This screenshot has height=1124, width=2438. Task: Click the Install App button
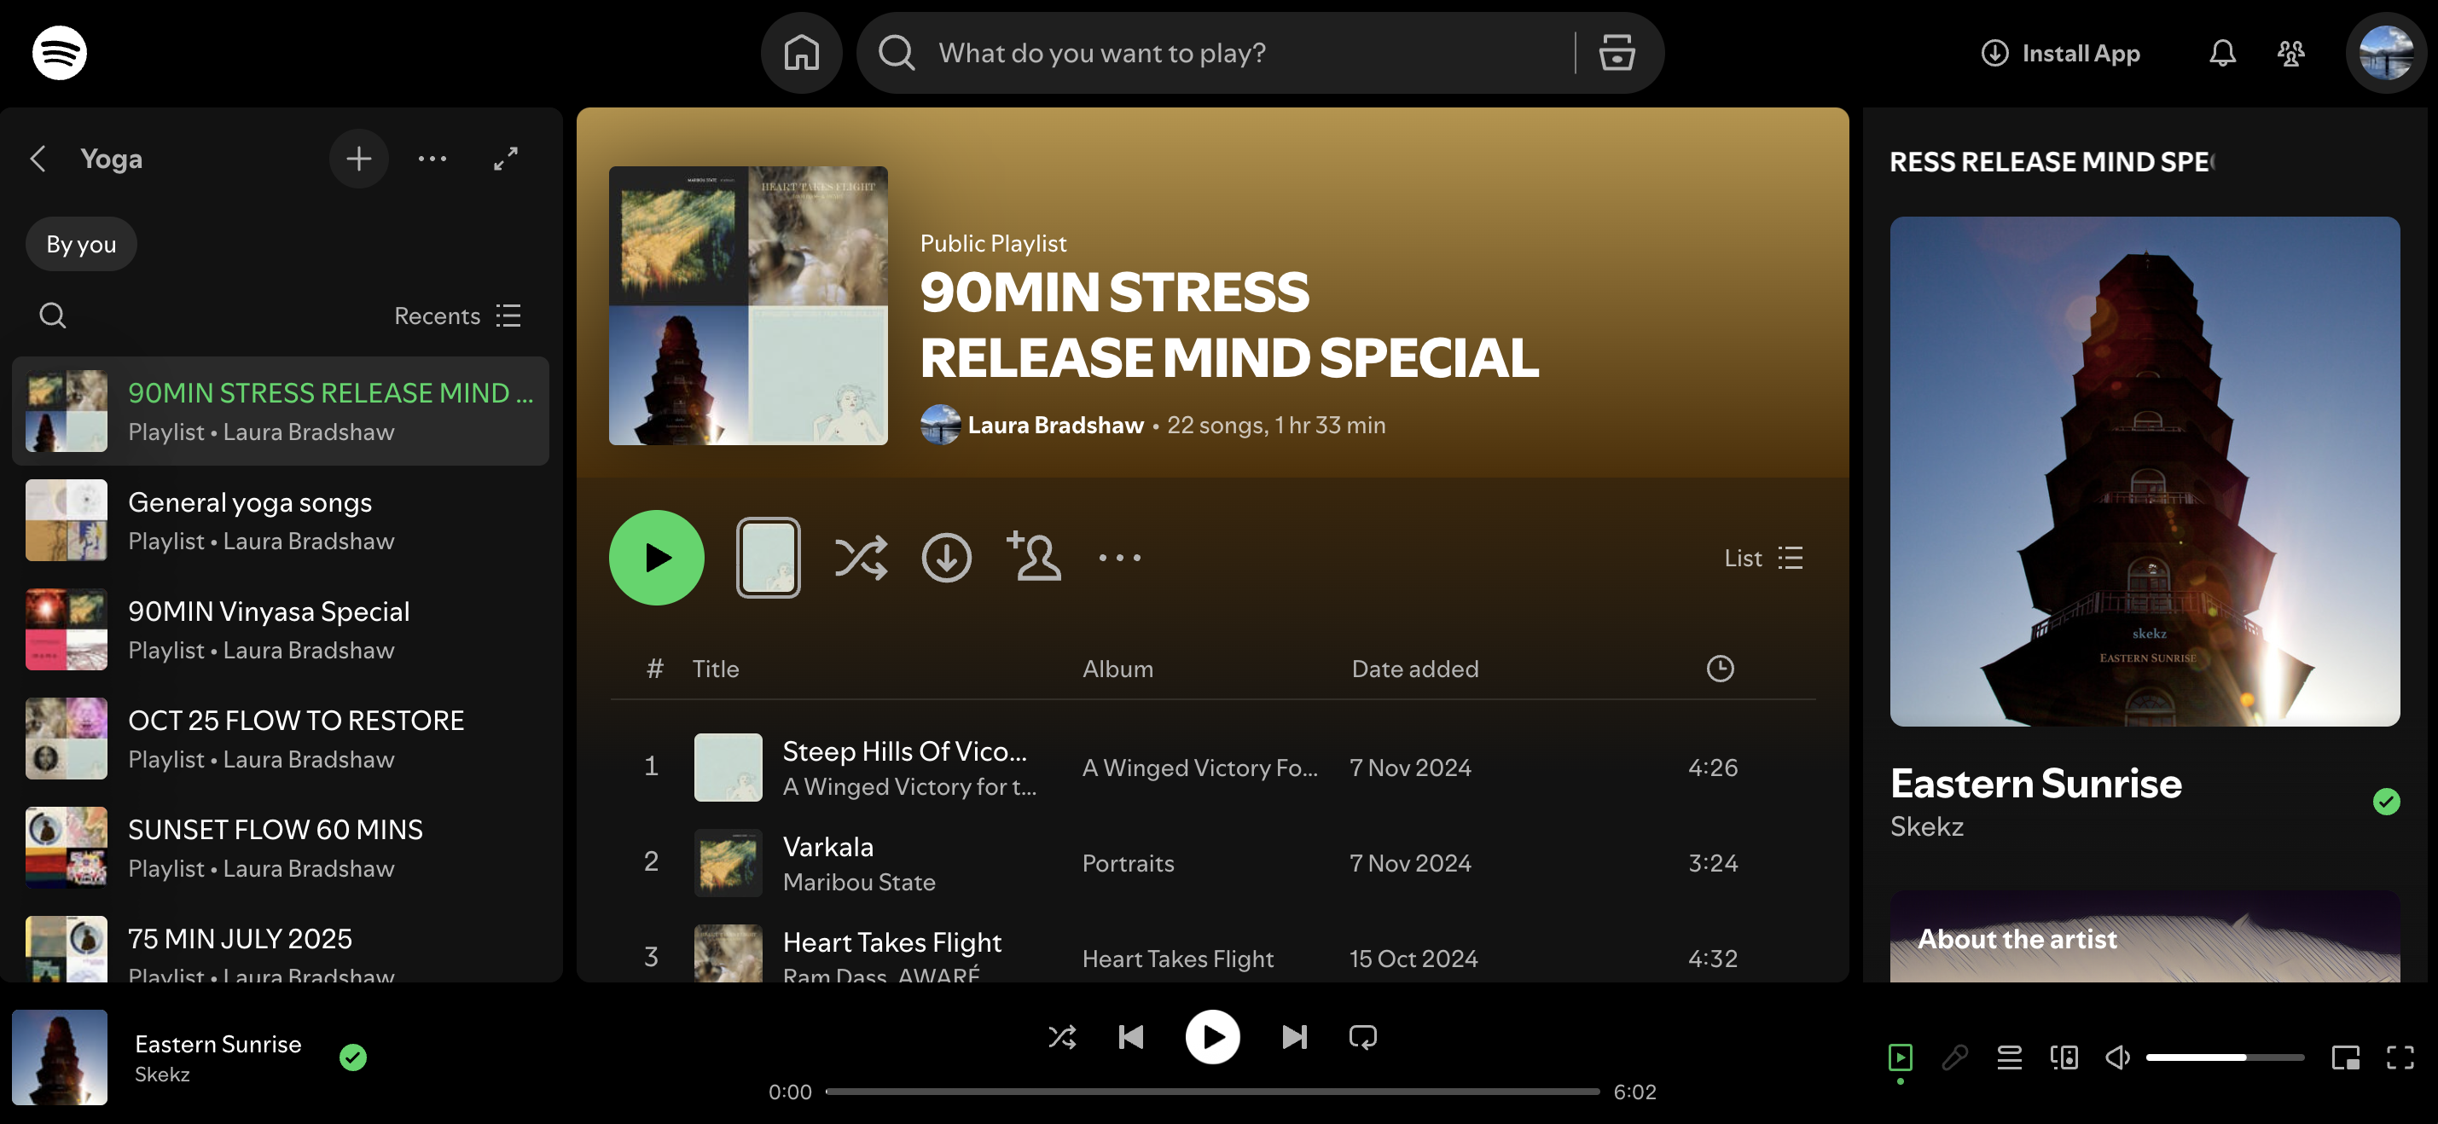pyautogui.click(x=2060, y=53)
